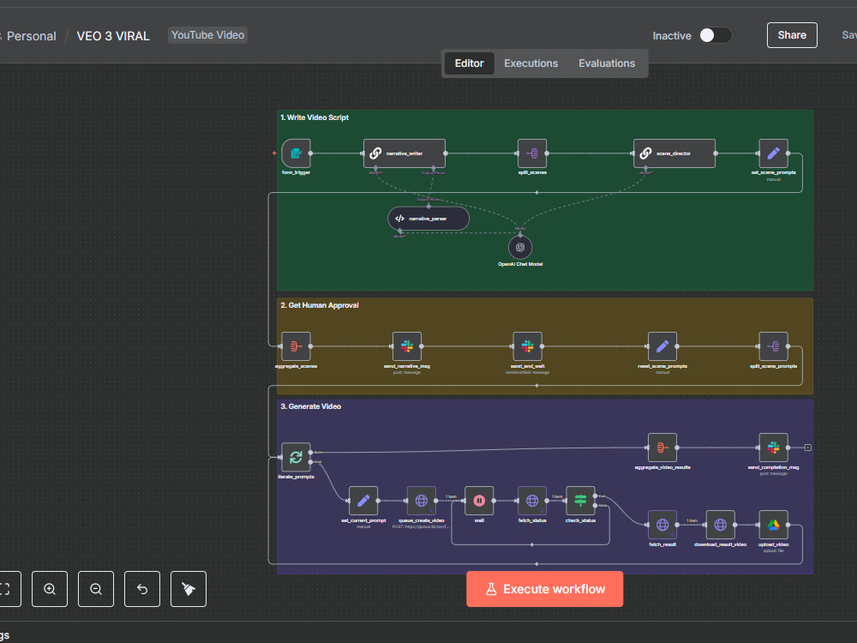Open the narrative_parser code node

[x=428, y=219]
